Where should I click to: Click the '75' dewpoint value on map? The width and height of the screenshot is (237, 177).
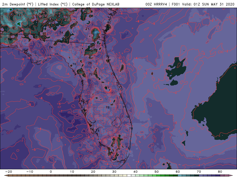point(90,63)
